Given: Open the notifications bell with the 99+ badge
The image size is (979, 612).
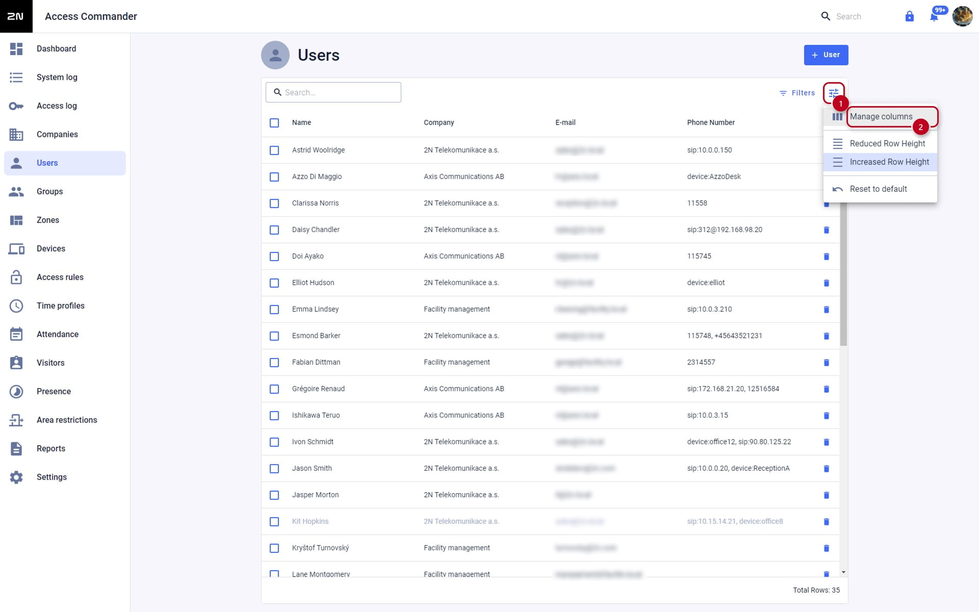Looking at the screenshot, I should tap(934, 17).
